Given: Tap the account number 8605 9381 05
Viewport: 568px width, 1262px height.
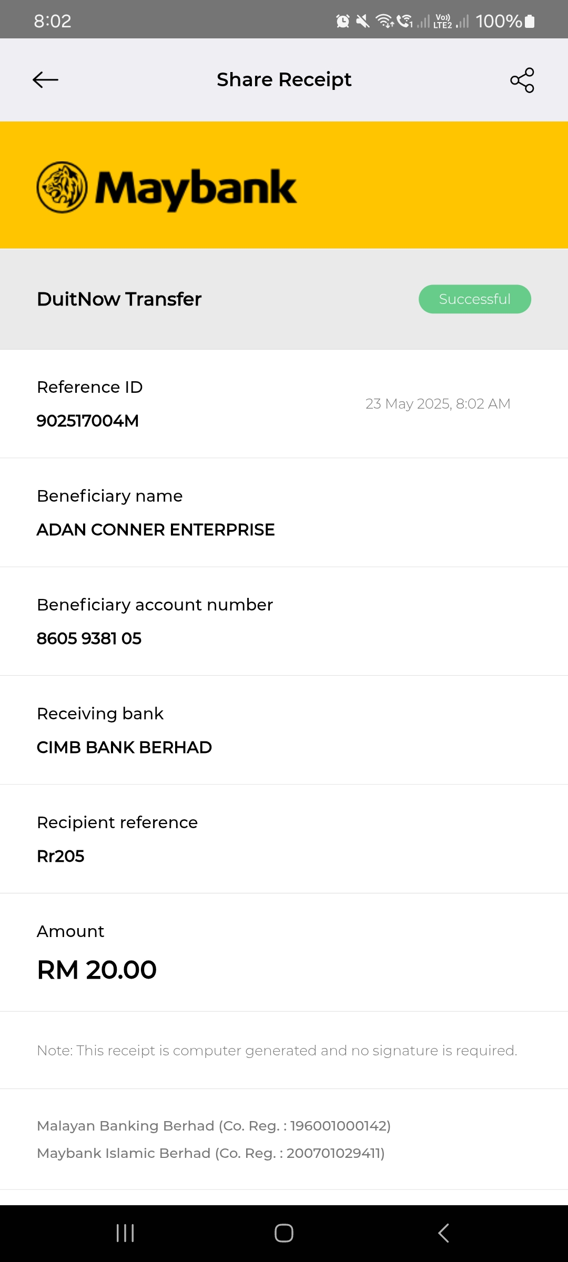Looking at the screenshot, I should pos(89,638).
